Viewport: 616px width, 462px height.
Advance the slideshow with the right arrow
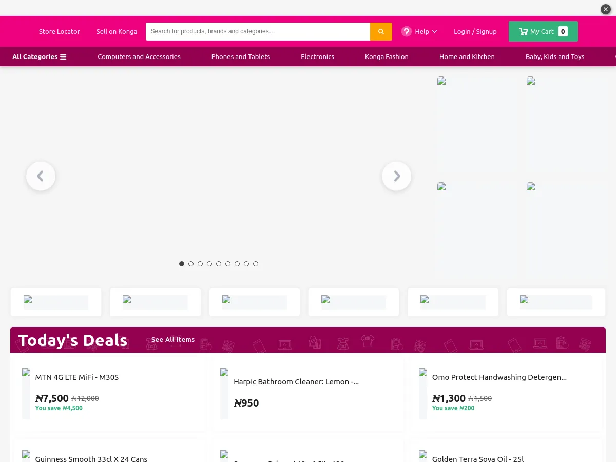point(396,176)
